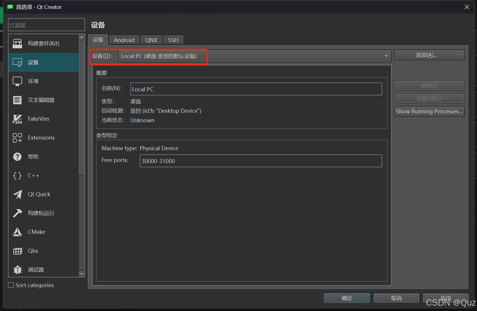The height and width of the screenshot is (311, 477).
Task: Confirm settings with the 确定 button
Action: click(x=347, y=298)
